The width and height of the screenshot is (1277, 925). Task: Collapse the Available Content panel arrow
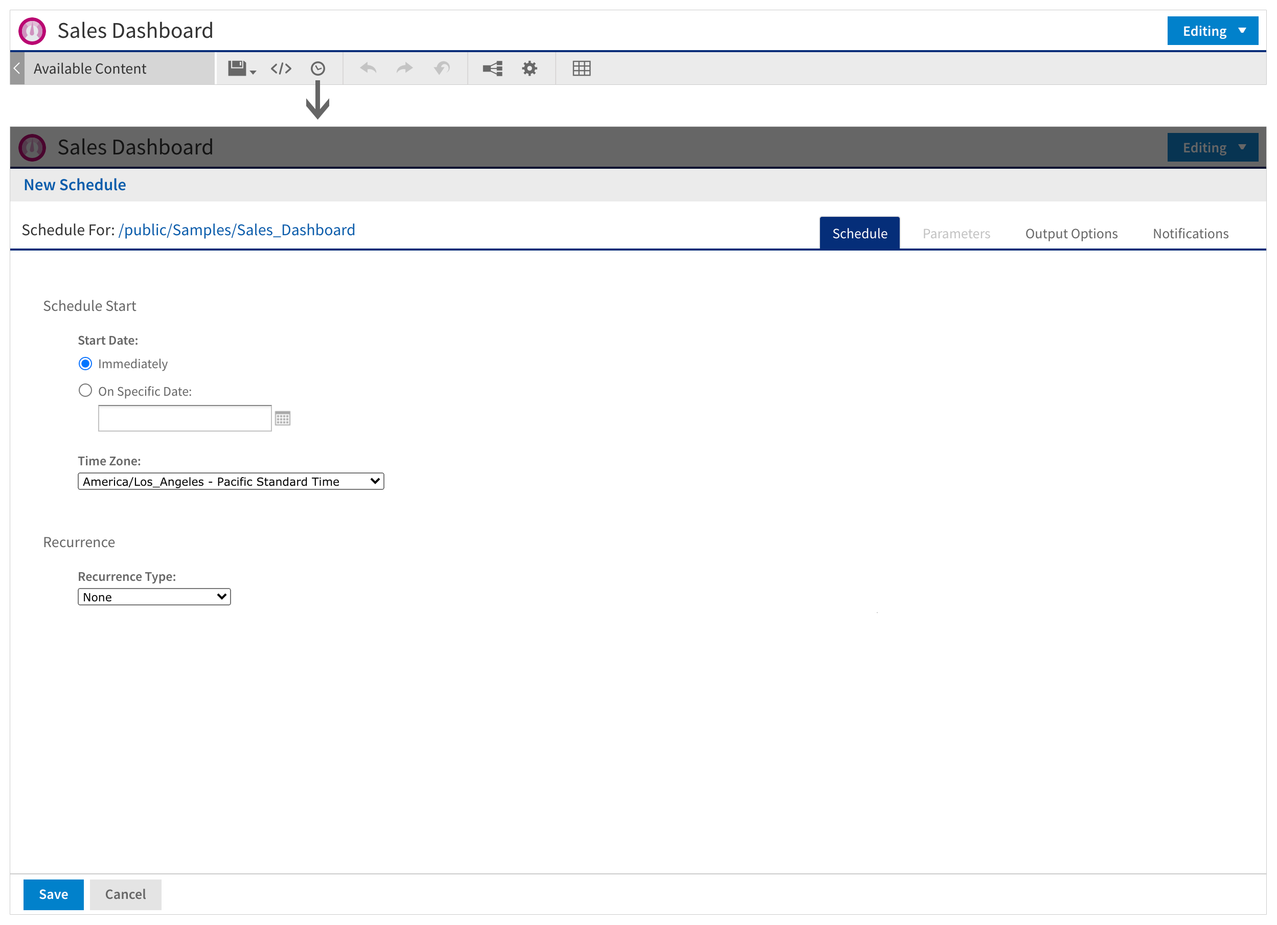[x=17, y=68]
